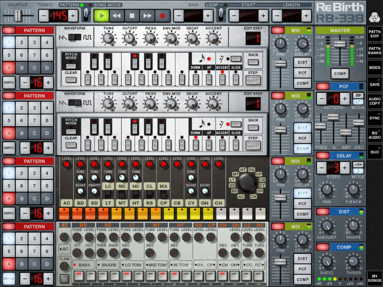Select pattern 5 on the first synth
Image resolution: width=383 pixels, height=287 pixels.
9,55
